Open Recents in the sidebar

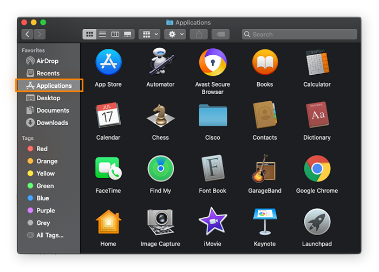[x=49, y=73]
